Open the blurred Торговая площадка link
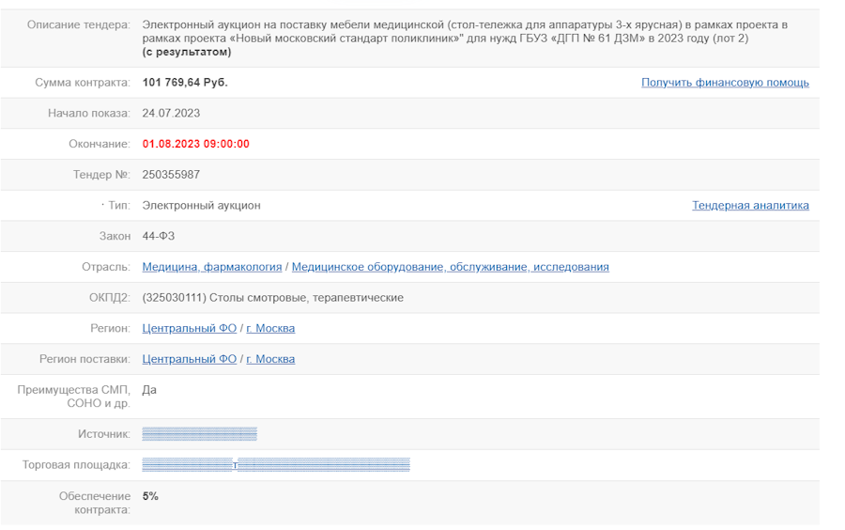The height and width of the screenshot is (530, 845). click(x=276, y=465)
